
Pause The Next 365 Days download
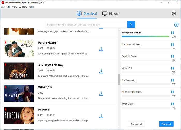(x=172, y=45)
